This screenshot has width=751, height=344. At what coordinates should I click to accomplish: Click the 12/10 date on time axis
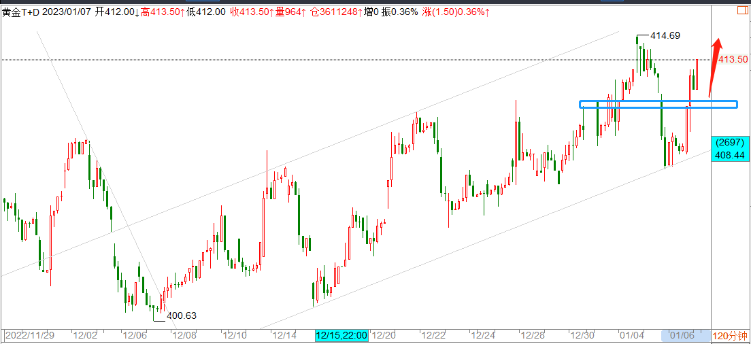[235, 335]
